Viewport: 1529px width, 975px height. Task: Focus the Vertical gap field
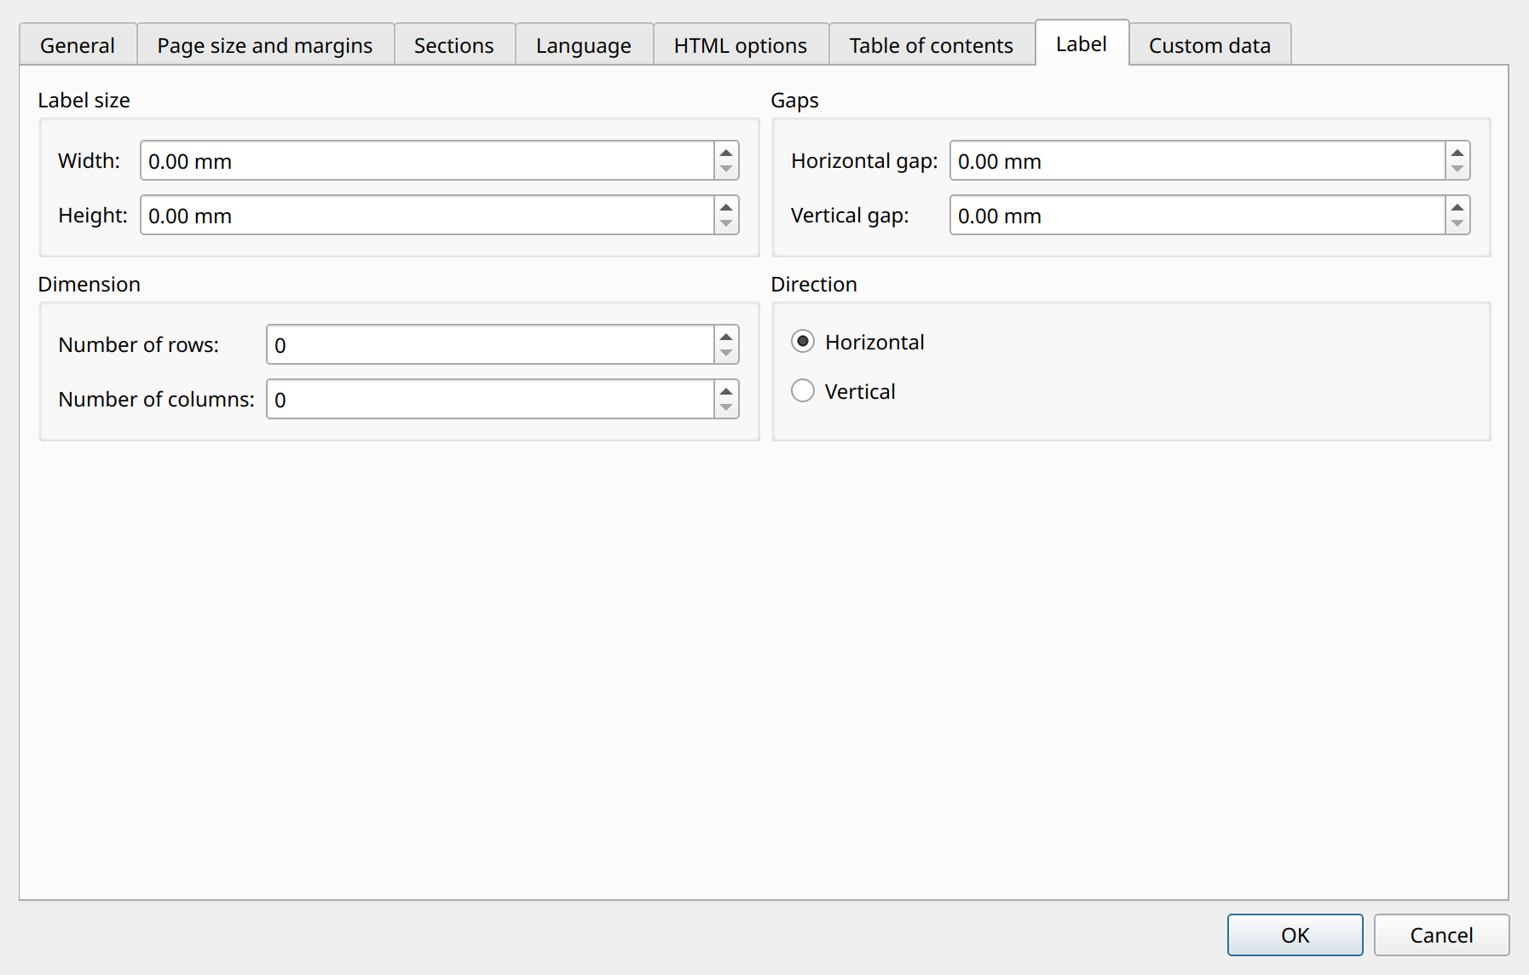coord(1197,215)
